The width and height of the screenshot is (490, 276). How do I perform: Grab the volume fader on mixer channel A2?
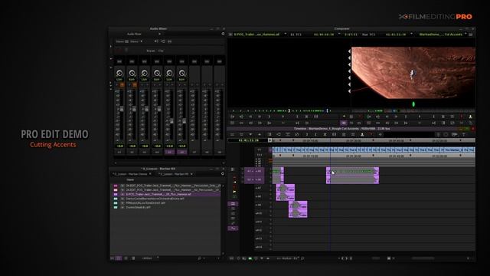[134, 109]
